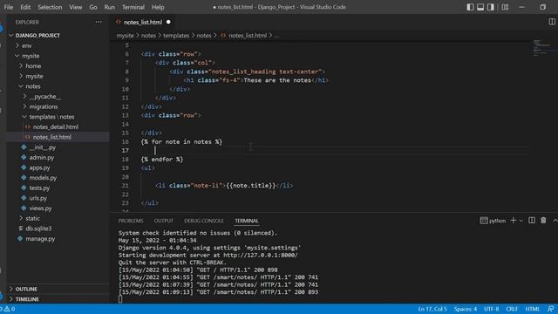Open urls.py file
This screenshot has height=314, width=558.
click(x=38, y=198)
